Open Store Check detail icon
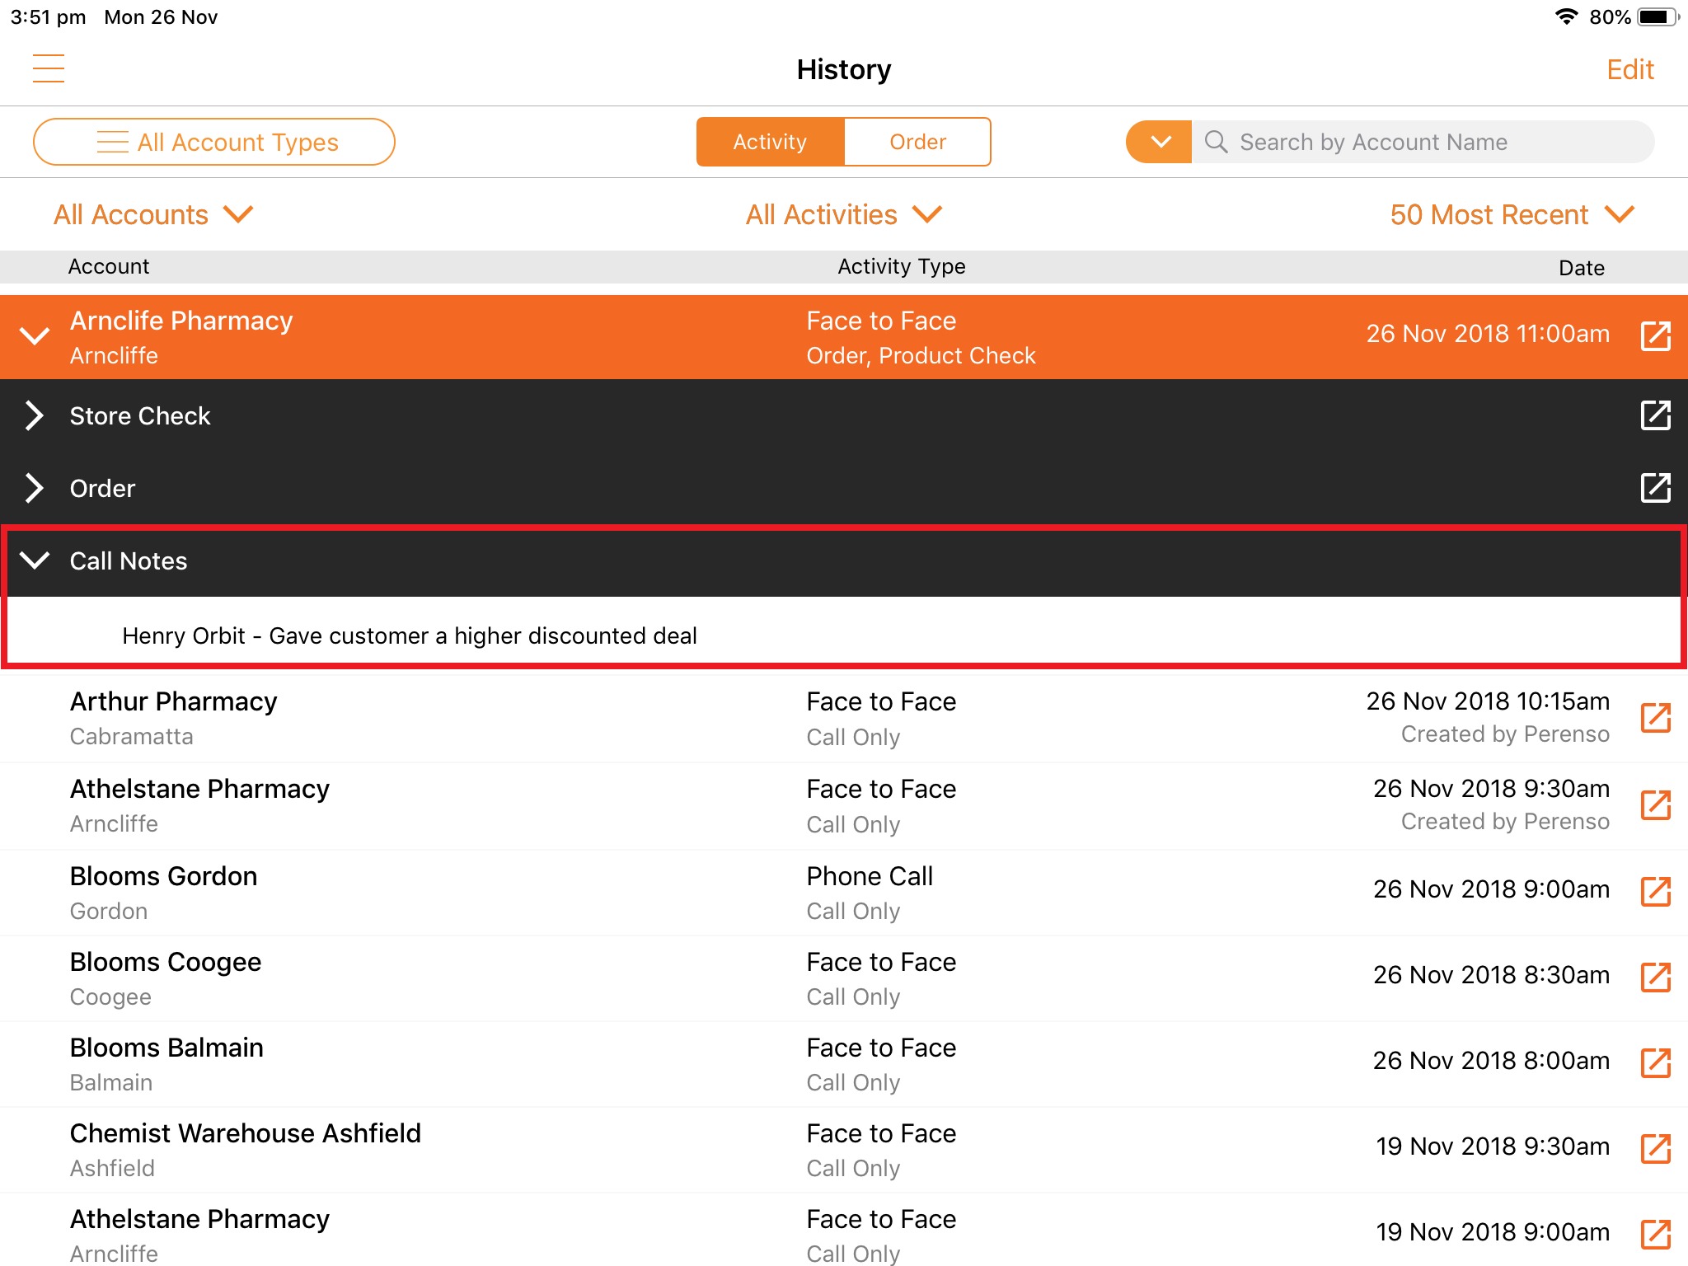 (1655, 415)
